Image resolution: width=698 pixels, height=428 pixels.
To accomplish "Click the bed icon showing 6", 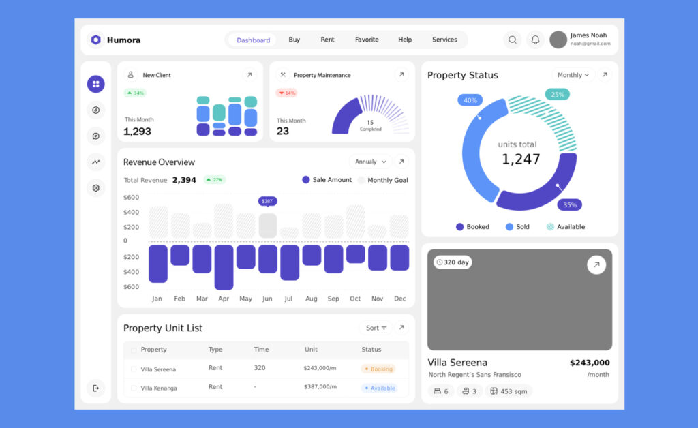I will pyautogui.click(x=437, y=391).
